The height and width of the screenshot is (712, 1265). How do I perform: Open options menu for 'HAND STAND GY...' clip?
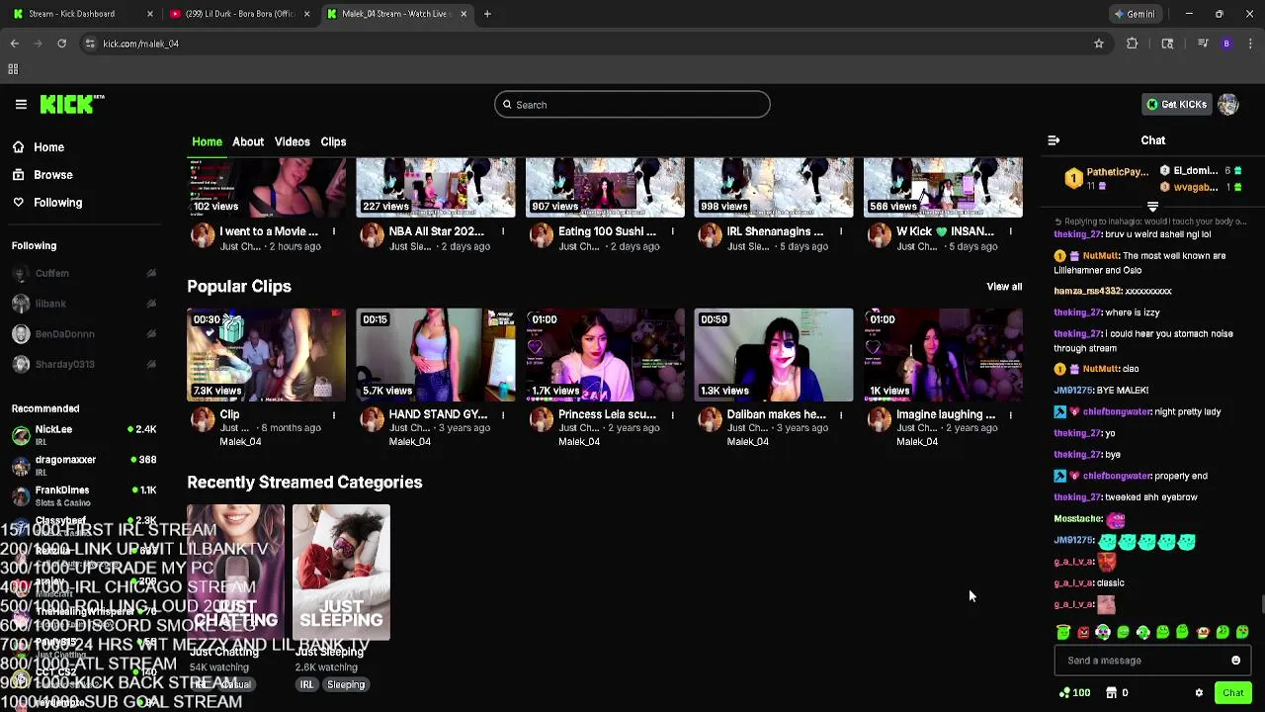pyautogui.click(x=503, y=414)
